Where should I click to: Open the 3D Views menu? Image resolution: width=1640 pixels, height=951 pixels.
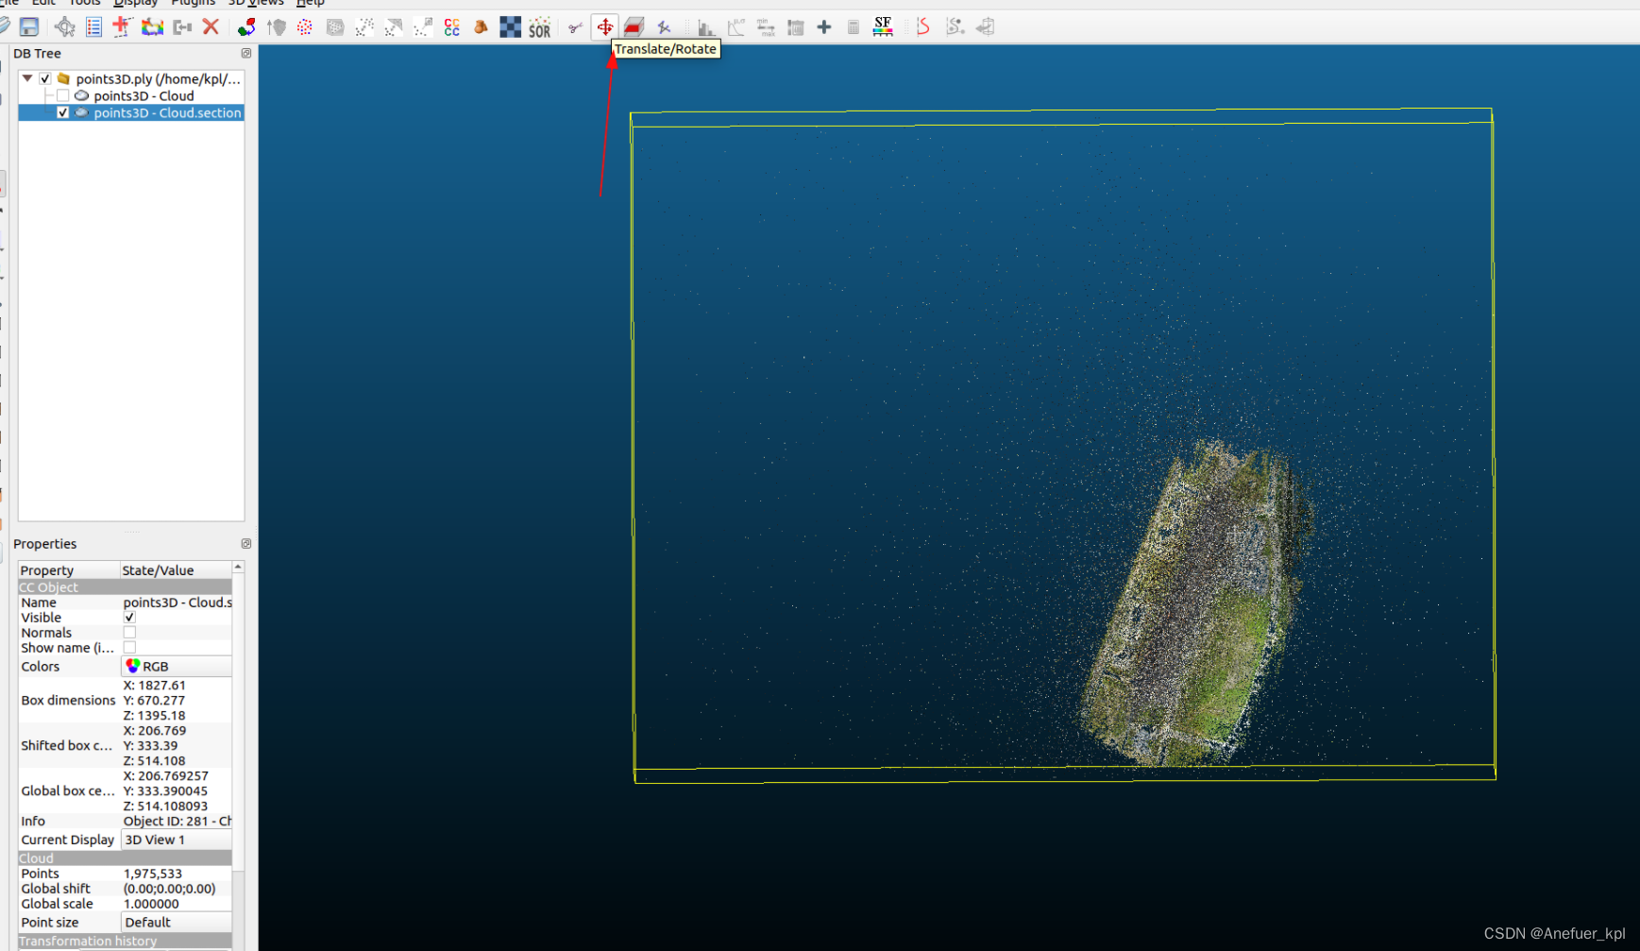click(256, 3)
